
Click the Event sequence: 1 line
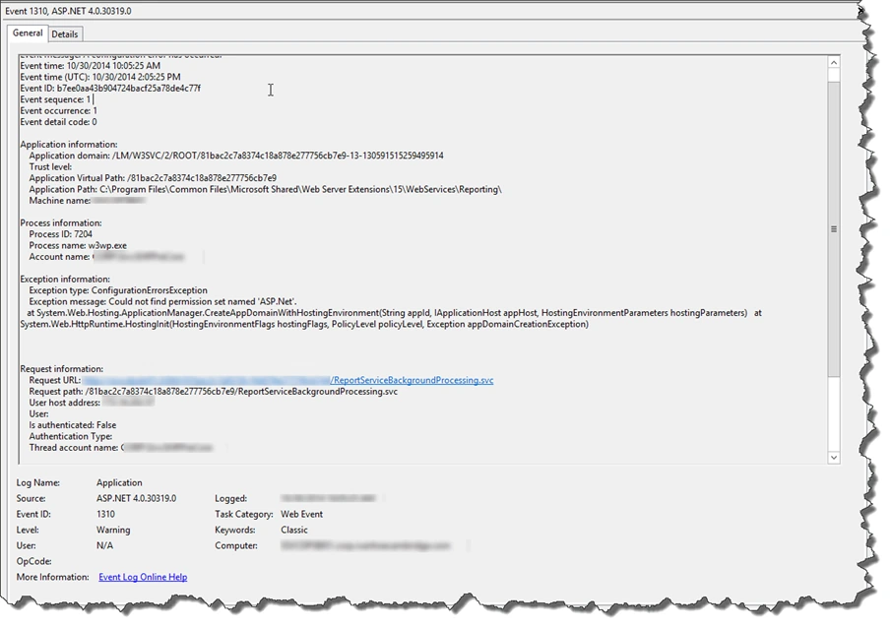pos(56,99)
